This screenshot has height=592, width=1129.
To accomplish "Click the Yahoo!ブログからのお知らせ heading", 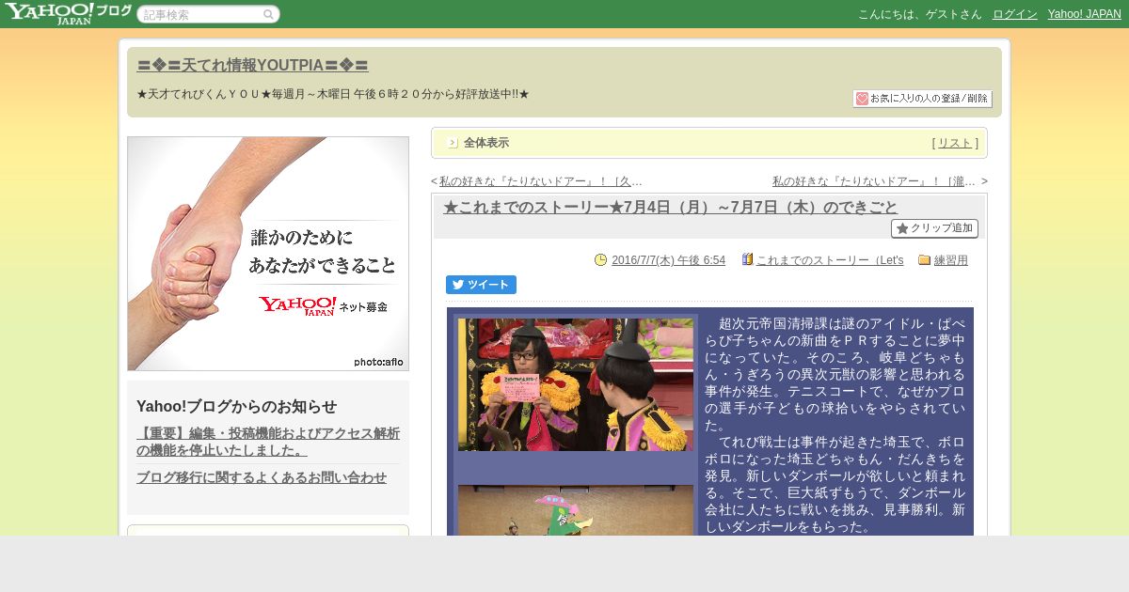I will point(236,406).
